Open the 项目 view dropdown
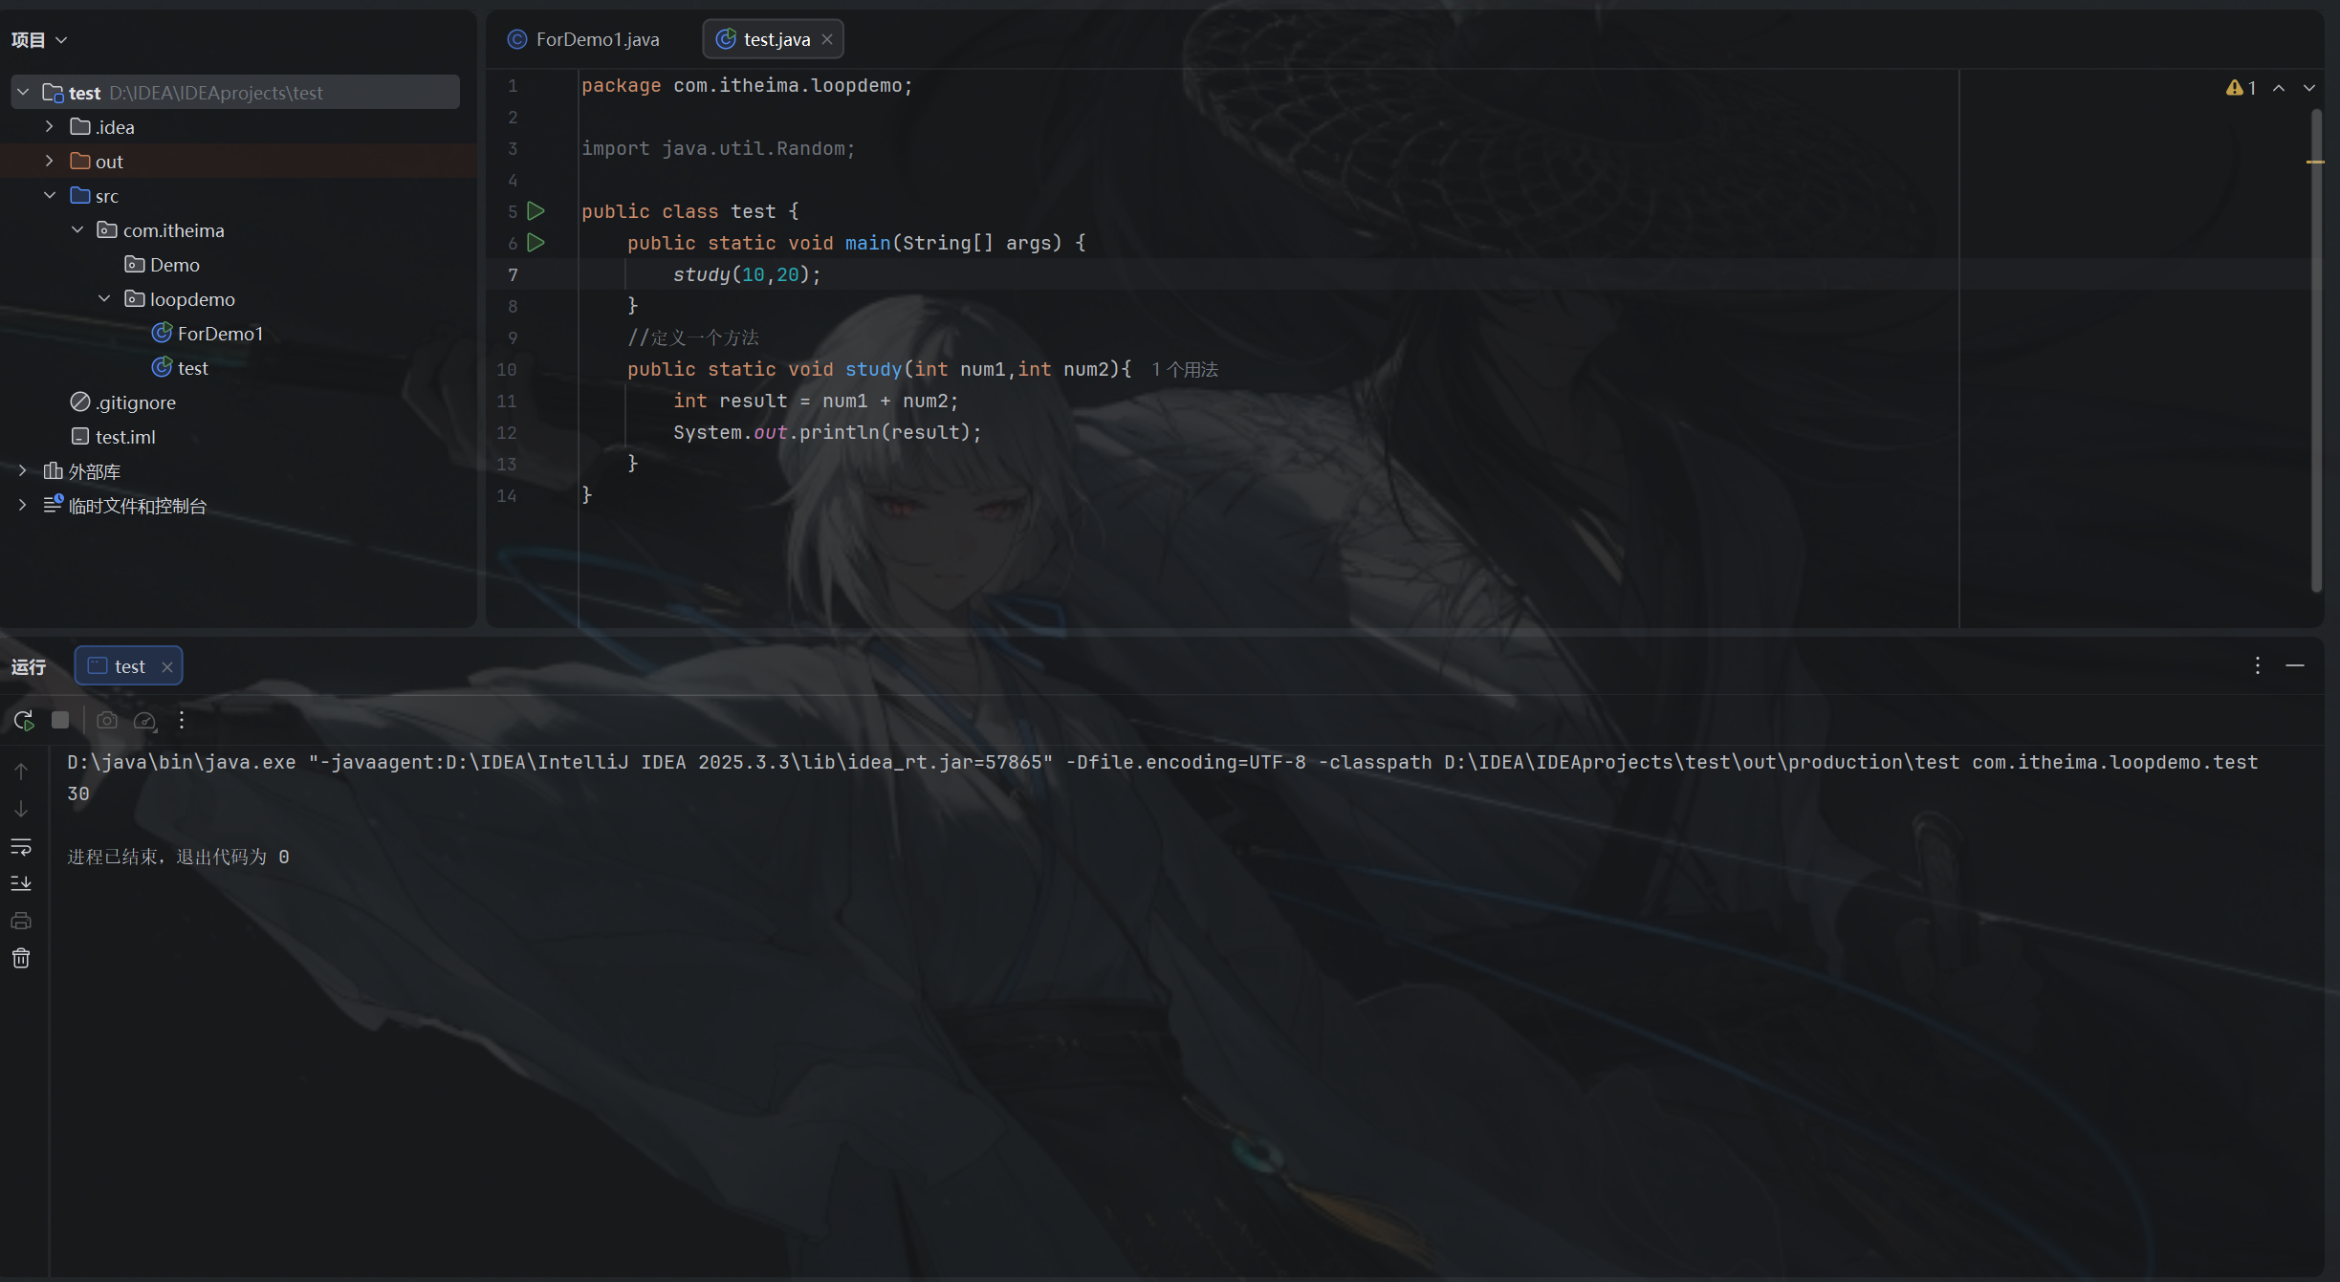Screen dimensions: 2340x1282 point(39,40)
